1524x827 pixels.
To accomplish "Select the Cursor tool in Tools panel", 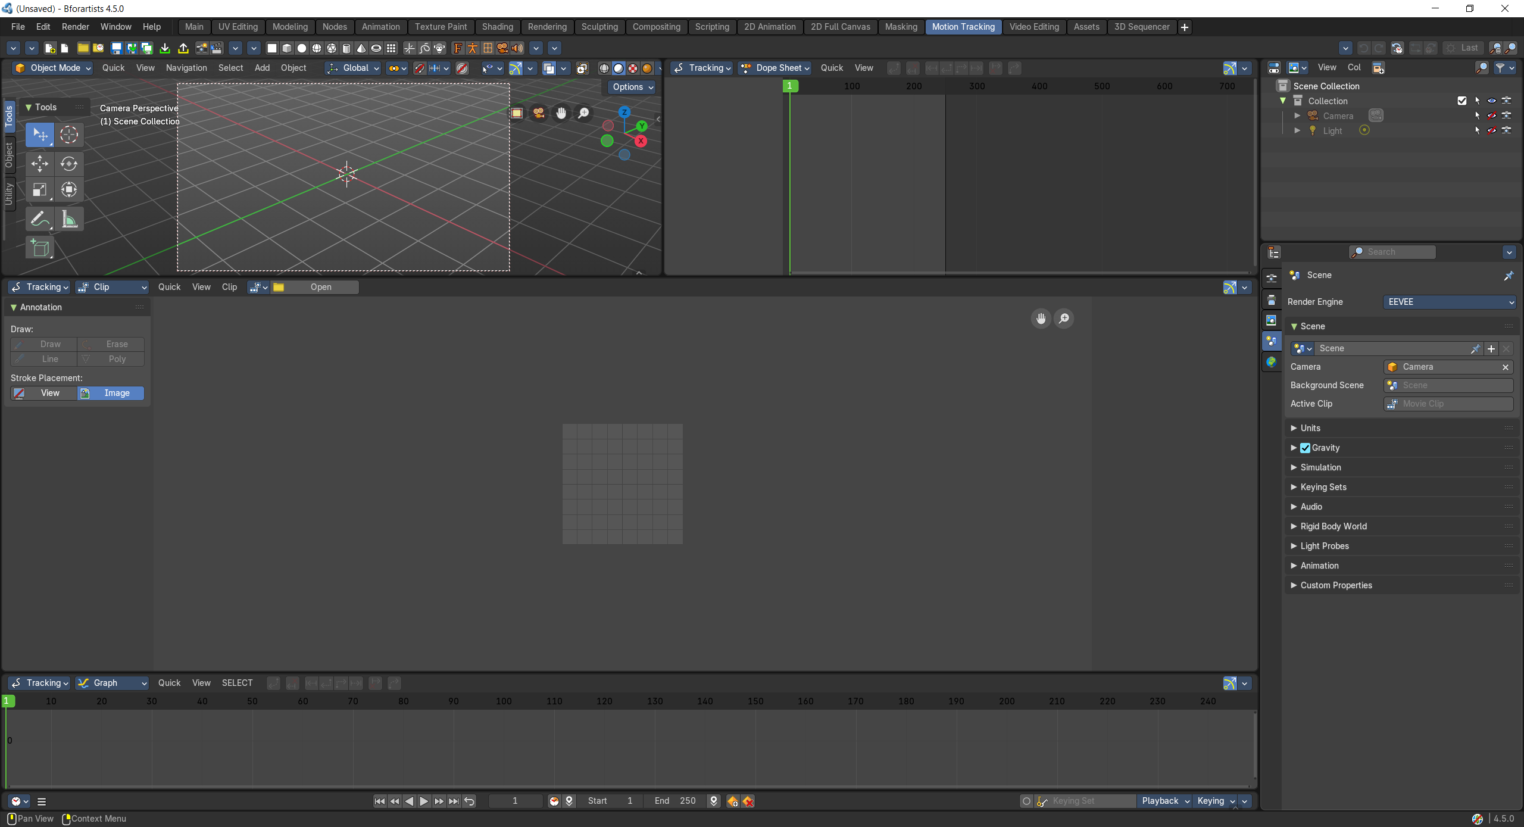I will coord(69,135).
